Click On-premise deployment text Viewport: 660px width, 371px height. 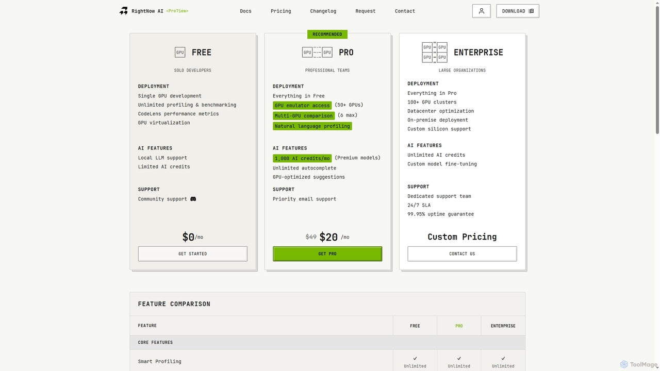point(438,120)
